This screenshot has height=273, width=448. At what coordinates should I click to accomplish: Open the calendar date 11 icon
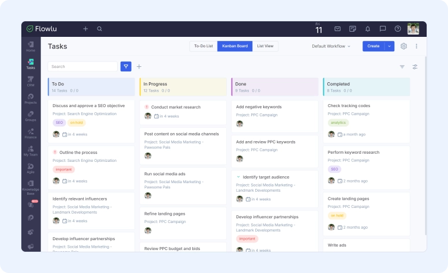point(319,28)
